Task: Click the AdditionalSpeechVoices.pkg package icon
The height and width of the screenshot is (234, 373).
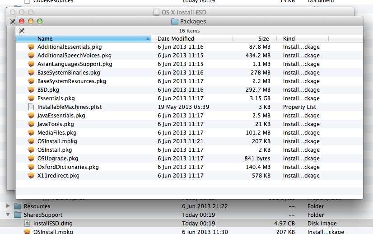Action: pyautogui.click(x=31, y=56)
